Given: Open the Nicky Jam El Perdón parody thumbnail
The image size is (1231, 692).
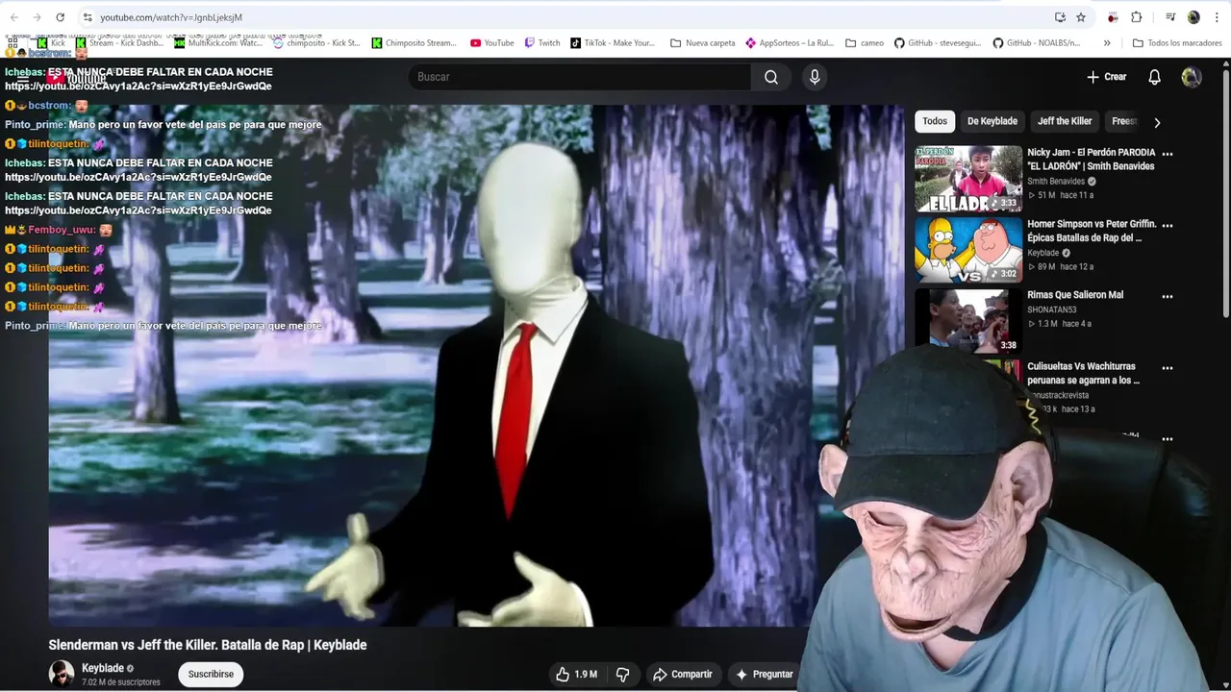Looking at the screenshot, I should (x=968, y=178).
